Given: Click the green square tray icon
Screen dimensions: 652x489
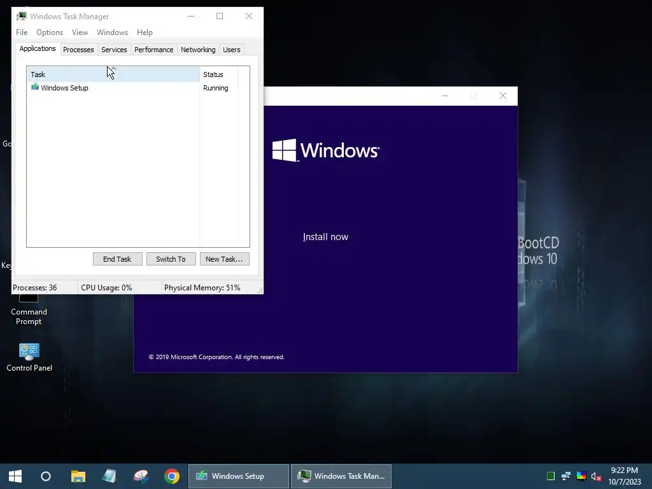Looking at the screenshot, I should point(551,476).
